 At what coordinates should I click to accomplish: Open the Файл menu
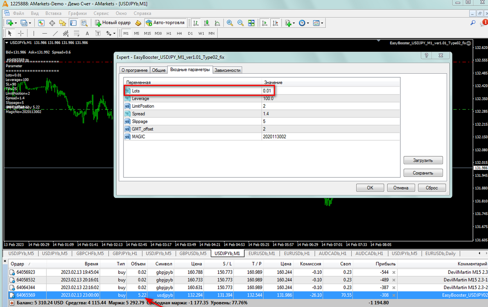tap(18, 14)
